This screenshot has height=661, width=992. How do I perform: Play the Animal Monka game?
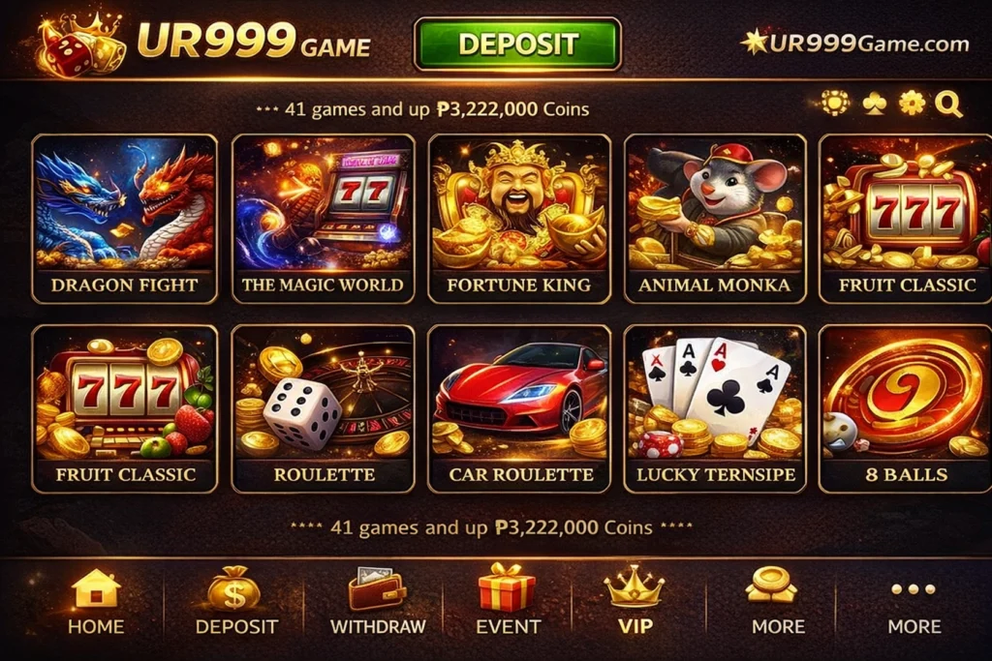pyautogui.click(x=715, y=219)
